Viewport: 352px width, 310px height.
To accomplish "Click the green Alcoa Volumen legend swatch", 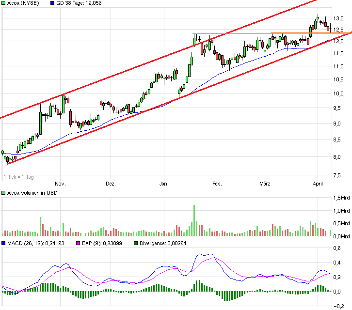I will point(4,193).
